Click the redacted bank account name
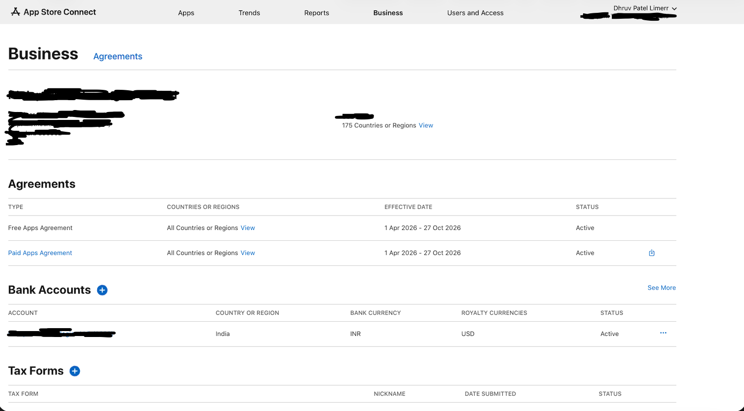The height and width of the screenshot is (411, 744). (62, 334)
